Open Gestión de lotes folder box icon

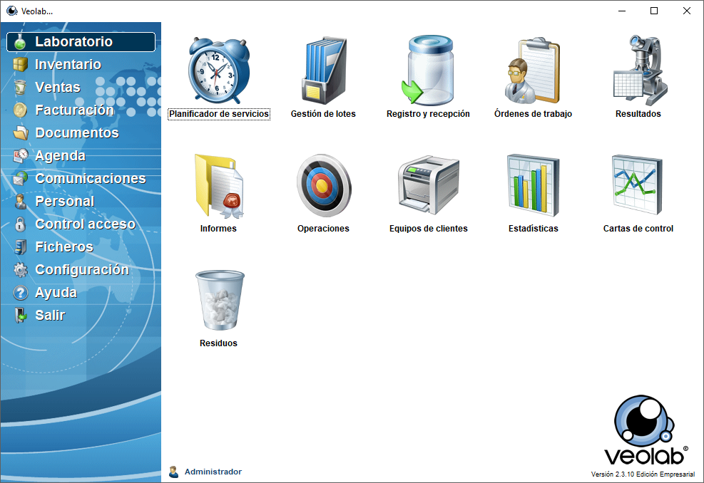coord(324,71)
